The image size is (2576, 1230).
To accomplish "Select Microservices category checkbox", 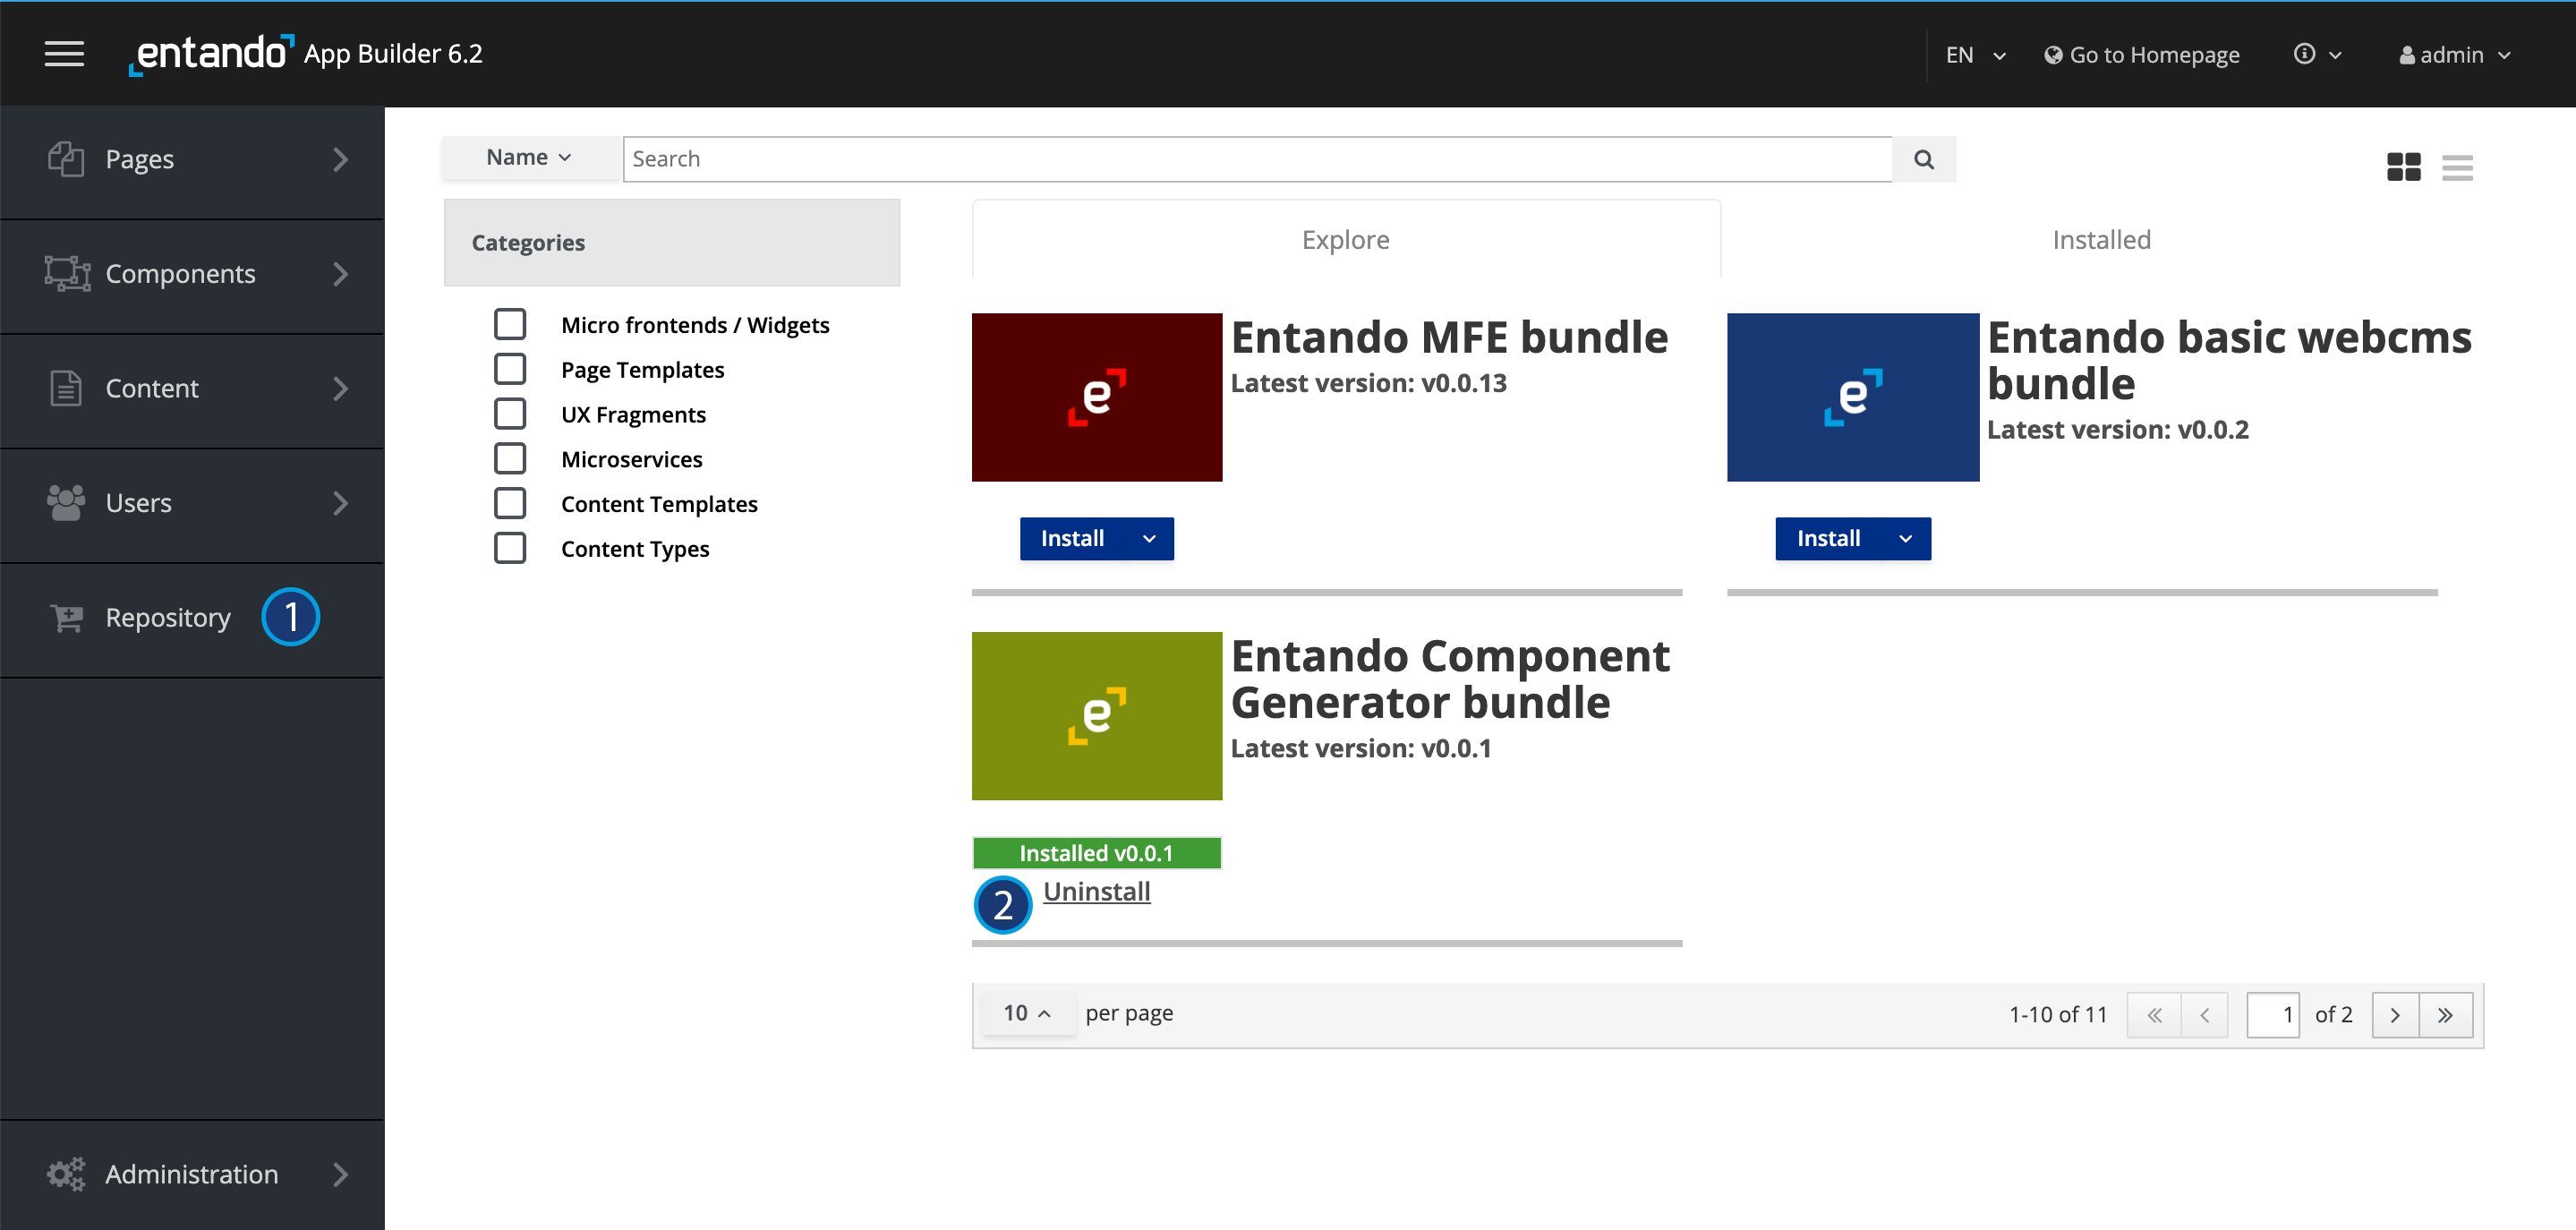I will pos(511,458).
